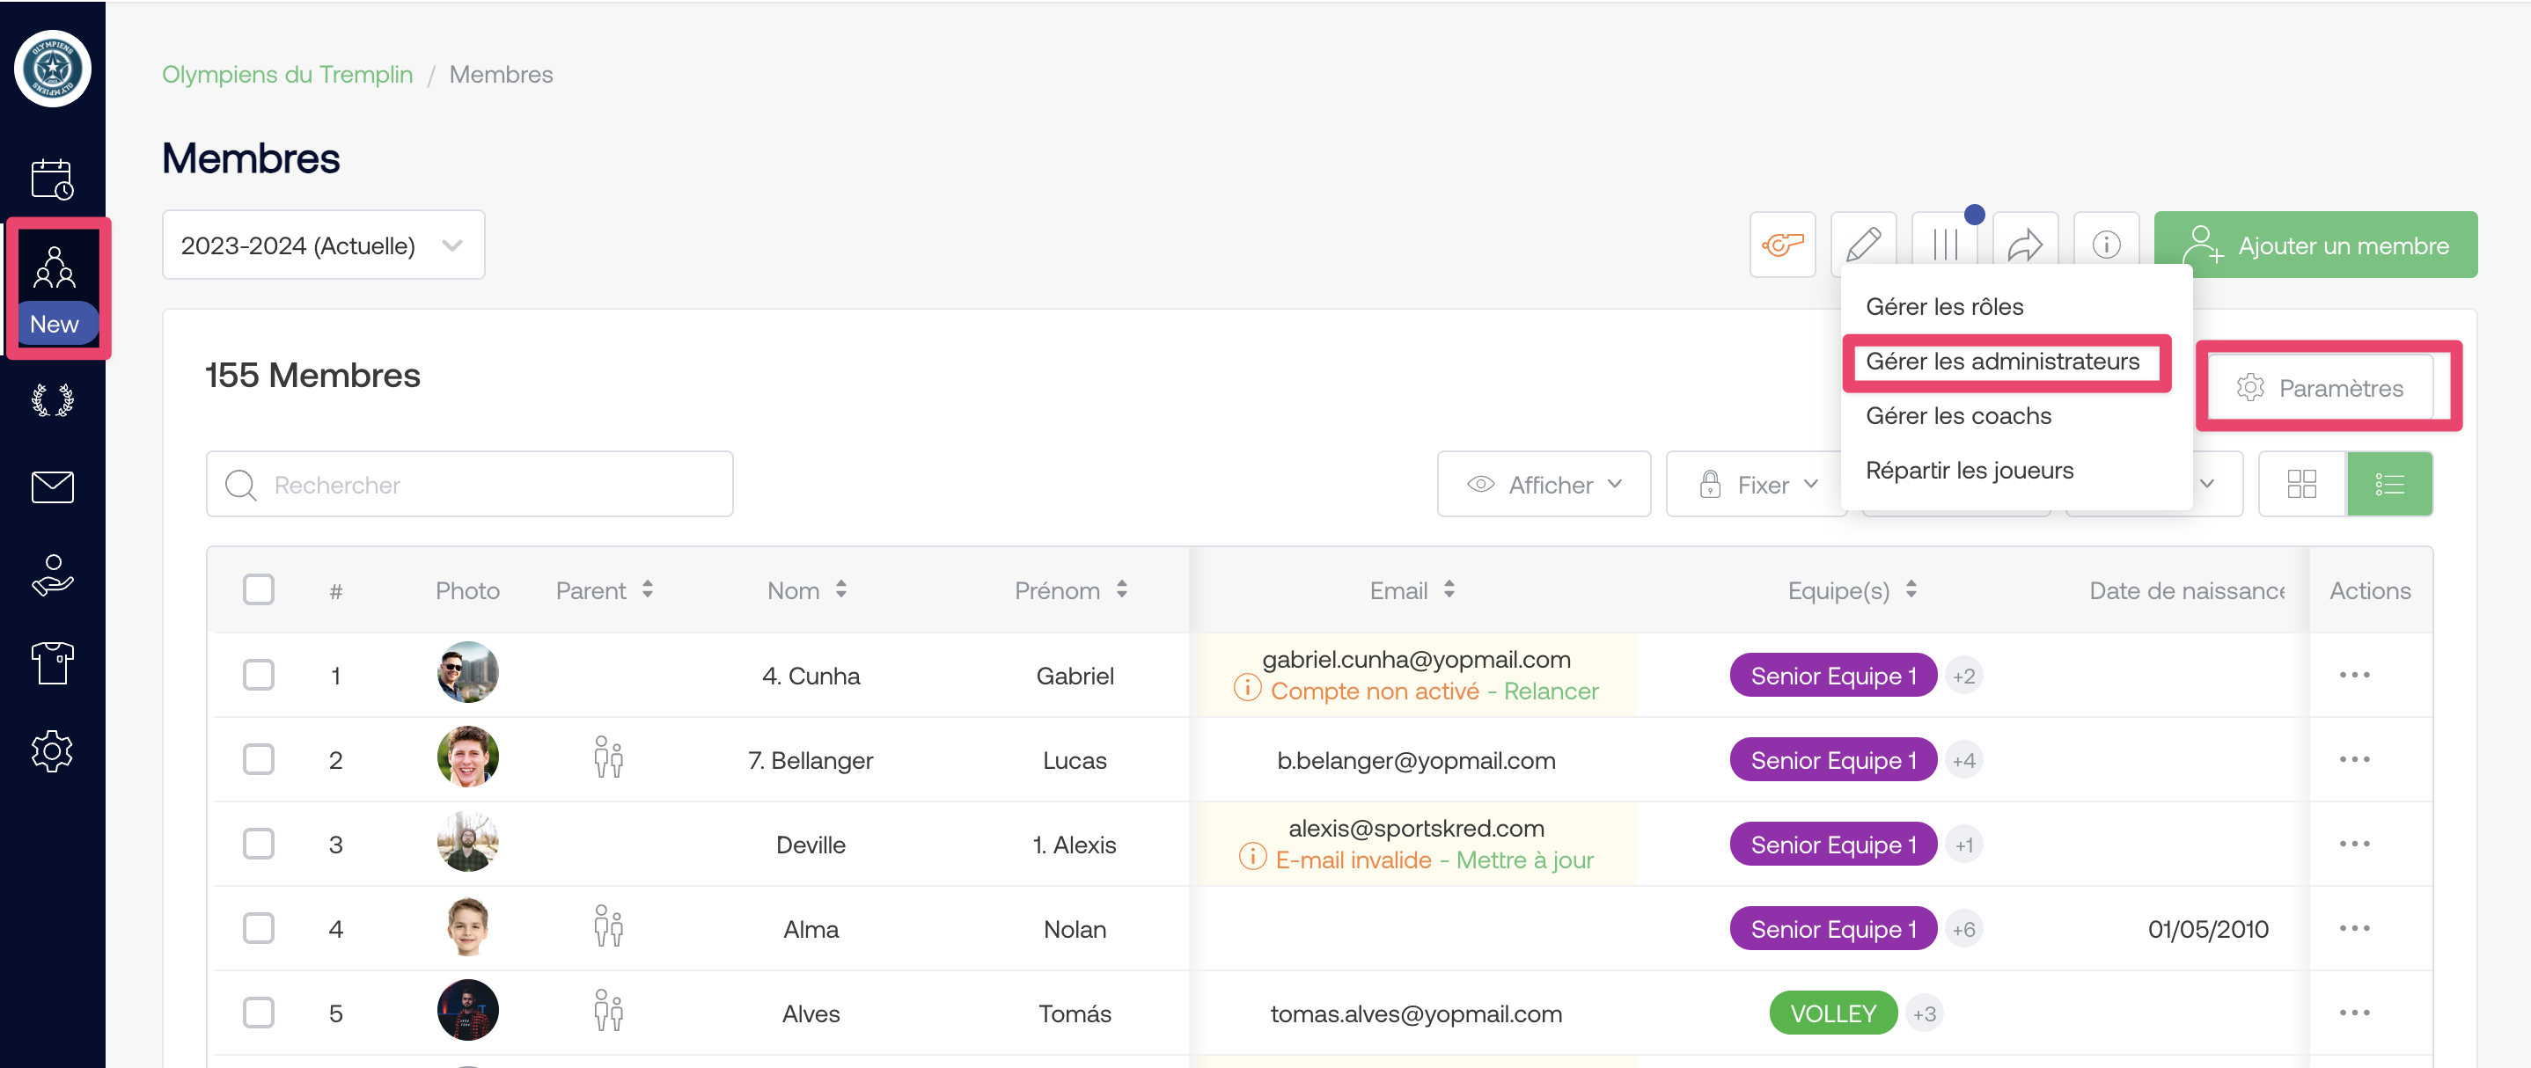
Task: Select Gérer les coachs menu item
Action: click(x=1958, y=415)
